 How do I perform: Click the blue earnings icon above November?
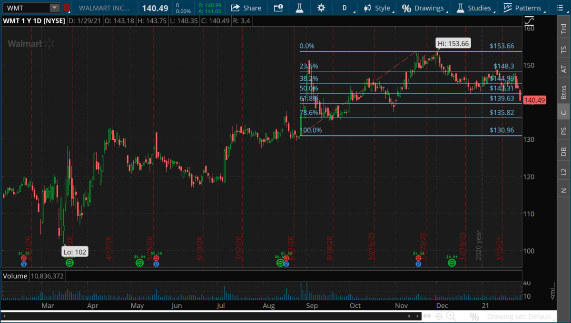(x=418, y=263)
